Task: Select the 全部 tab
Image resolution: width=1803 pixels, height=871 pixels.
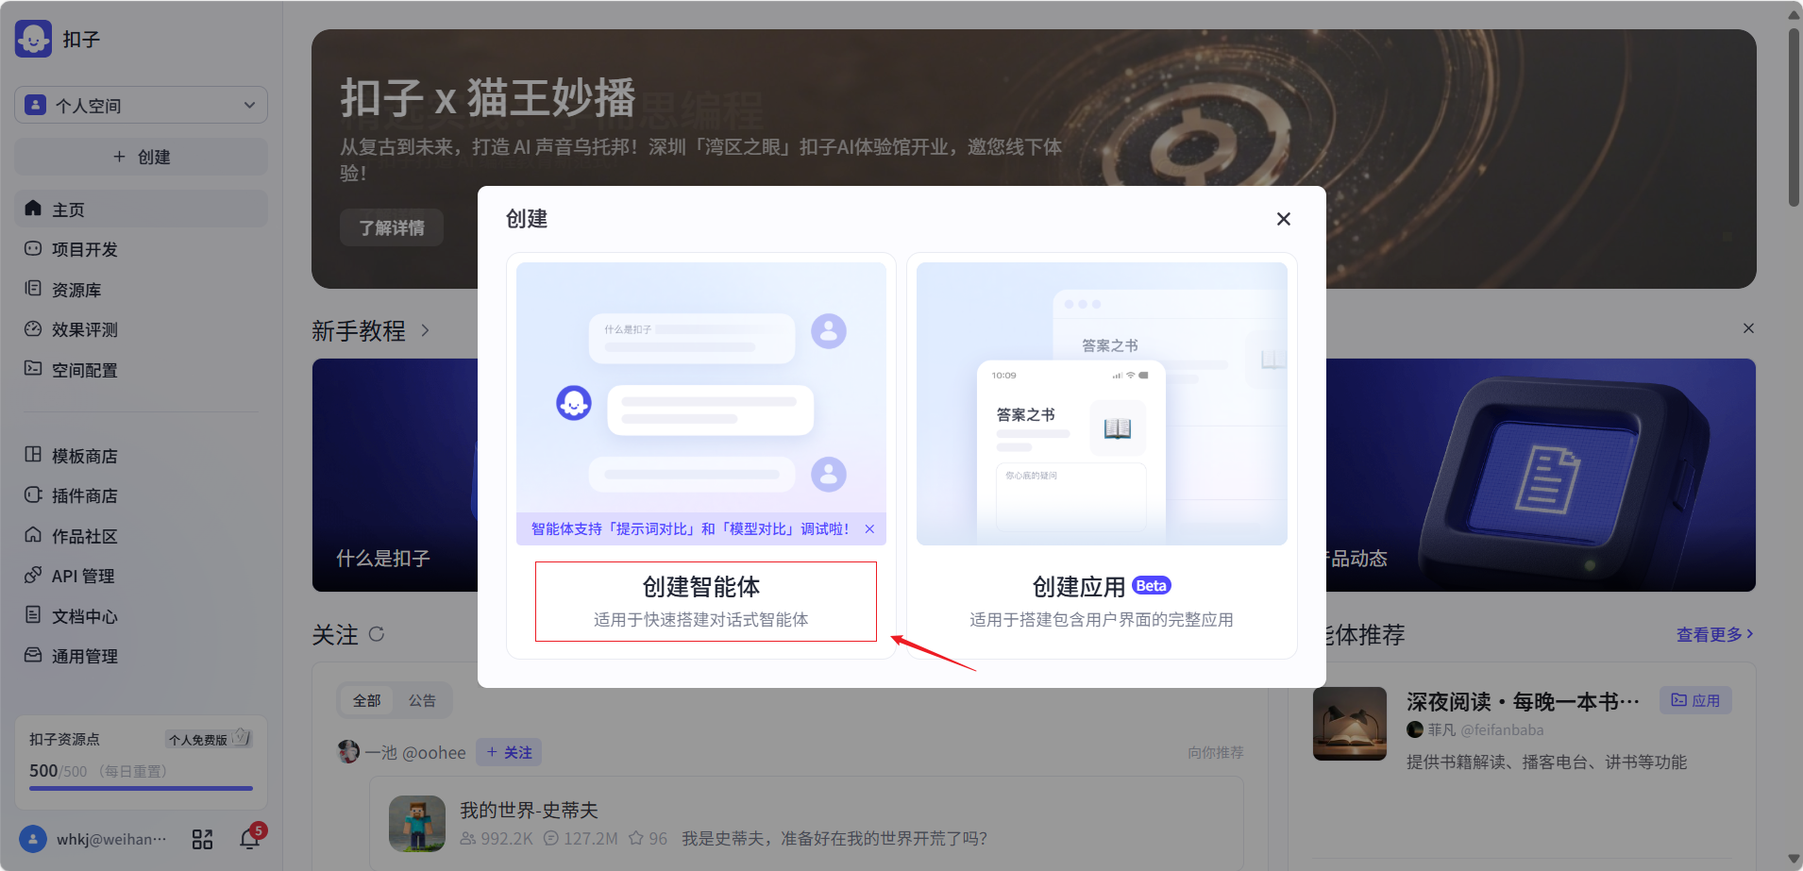Action: point(366,700)
